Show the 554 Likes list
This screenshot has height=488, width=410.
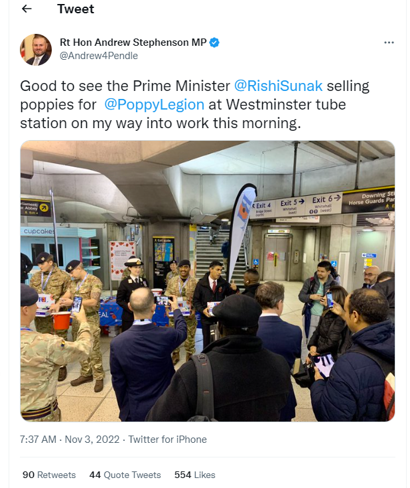tap(195, 475)
